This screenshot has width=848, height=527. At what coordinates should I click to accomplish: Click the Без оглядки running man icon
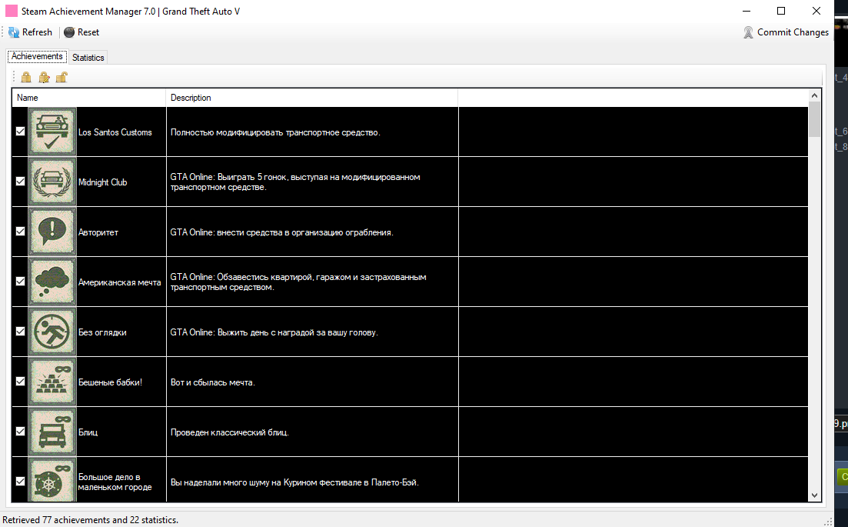(x=52, y=331)
